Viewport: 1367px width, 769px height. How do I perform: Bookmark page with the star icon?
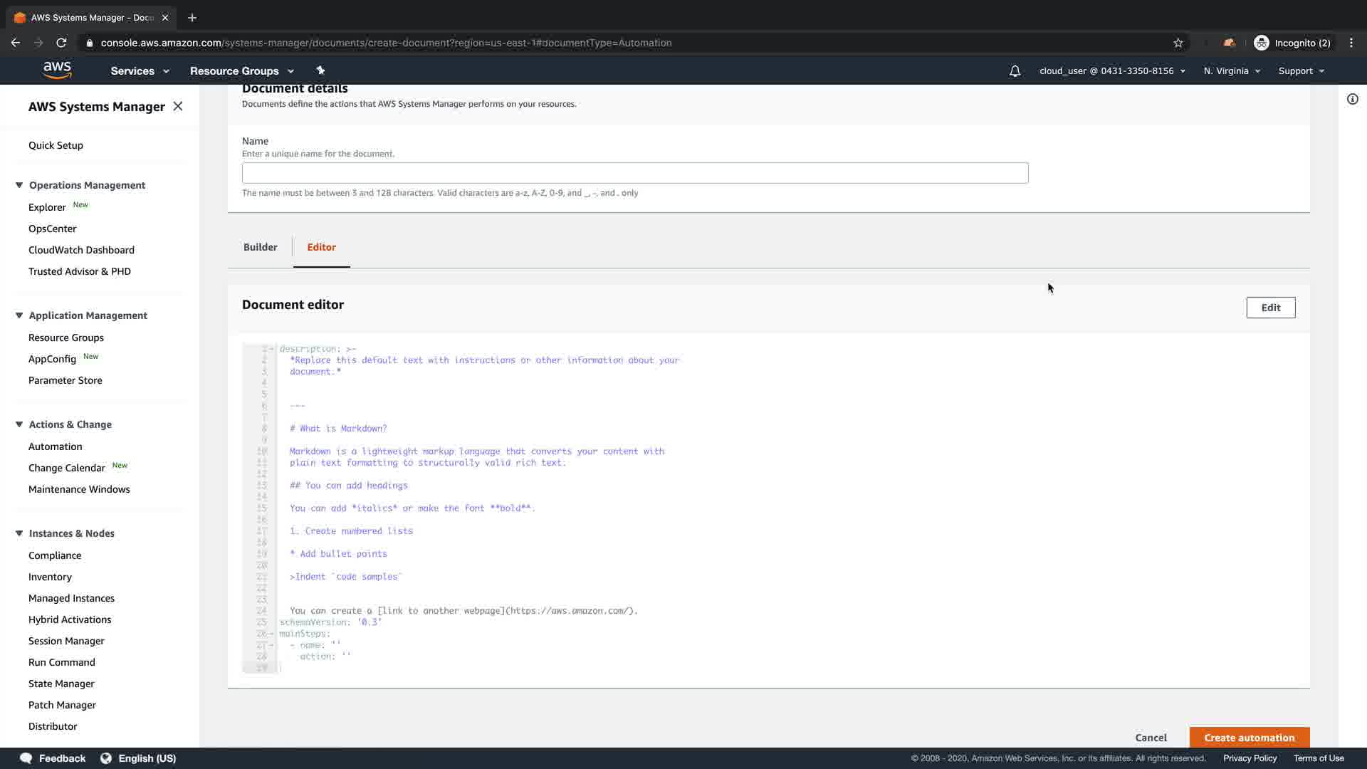(1178, 43)
